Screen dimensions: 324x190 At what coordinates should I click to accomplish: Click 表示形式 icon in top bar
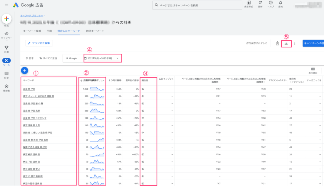[249, 3]
